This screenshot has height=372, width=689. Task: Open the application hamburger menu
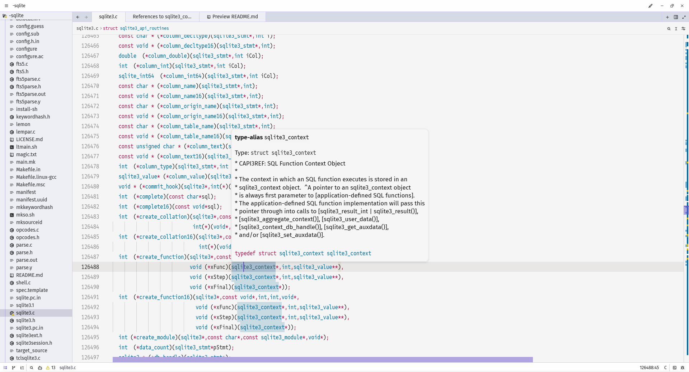click(6, 6)
